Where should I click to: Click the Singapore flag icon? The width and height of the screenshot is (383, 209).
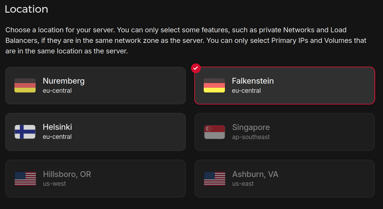pos(215,132)
